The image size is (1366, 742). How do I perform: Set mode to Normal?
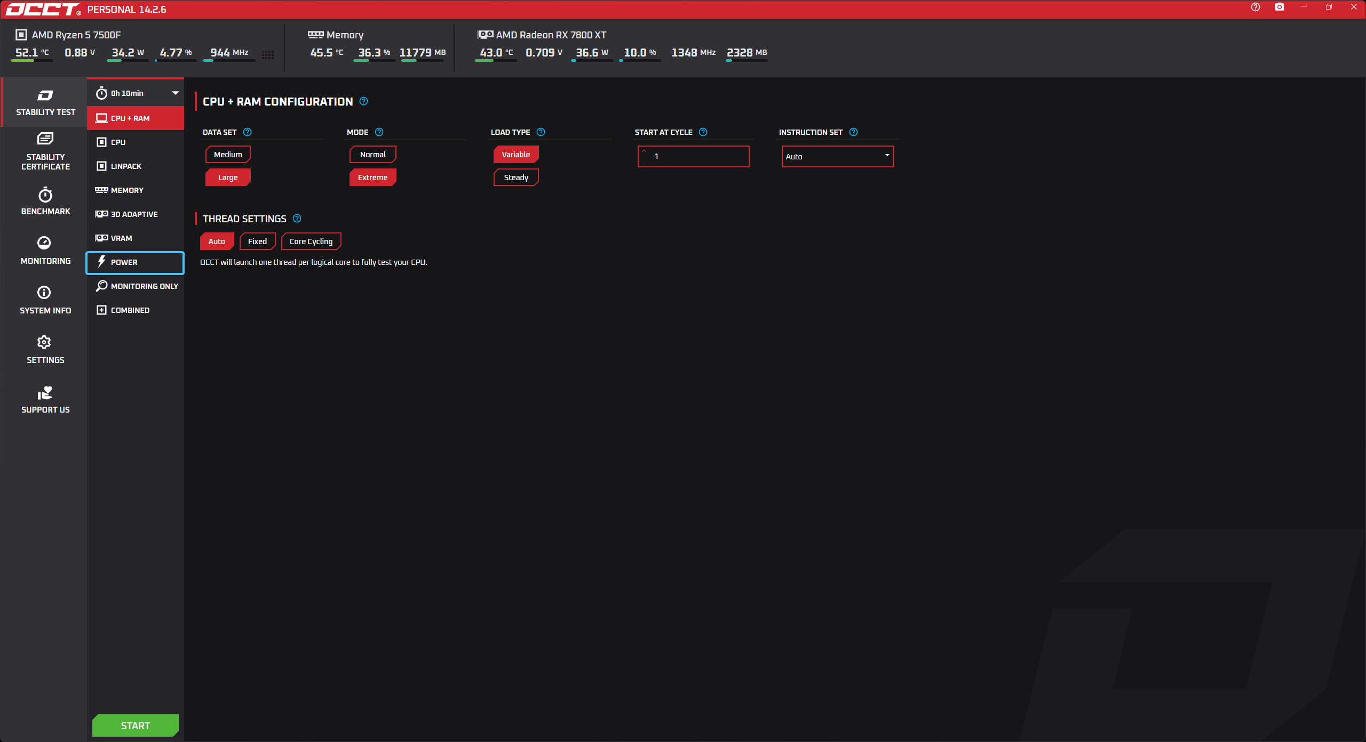pyautogui.click(x=372, y=155)
